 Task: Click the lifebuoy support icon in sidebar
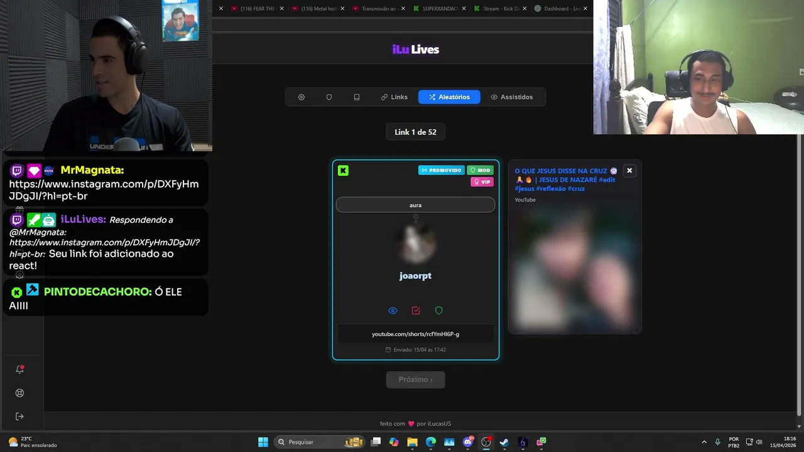click(x=19, y=393)
